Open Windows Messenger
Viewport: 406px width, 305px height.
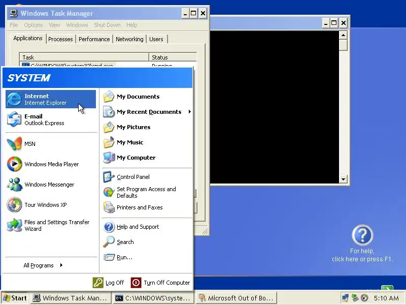(x=51, y=185)
